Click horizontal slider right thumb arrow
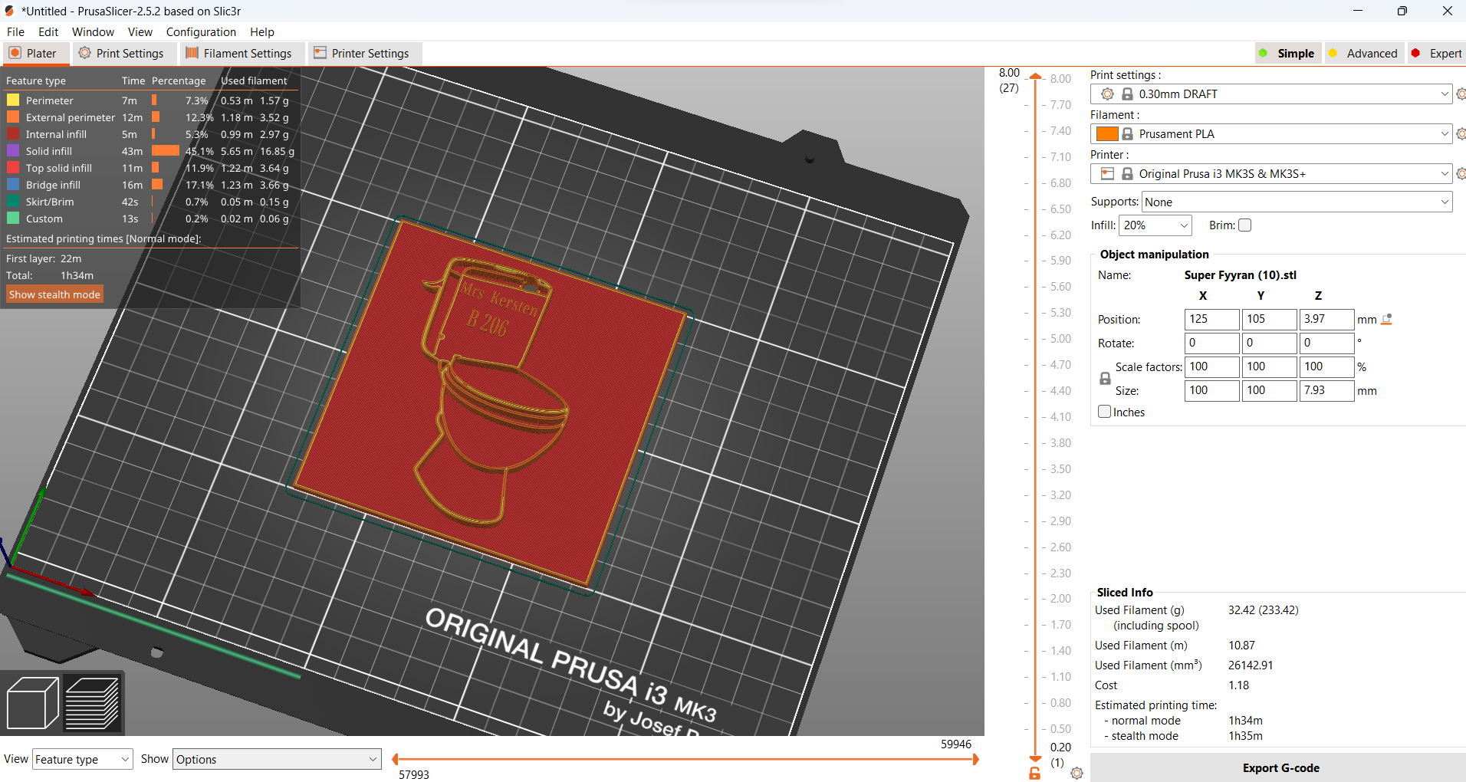1466x782 pixels. click(x=976, y=759)
